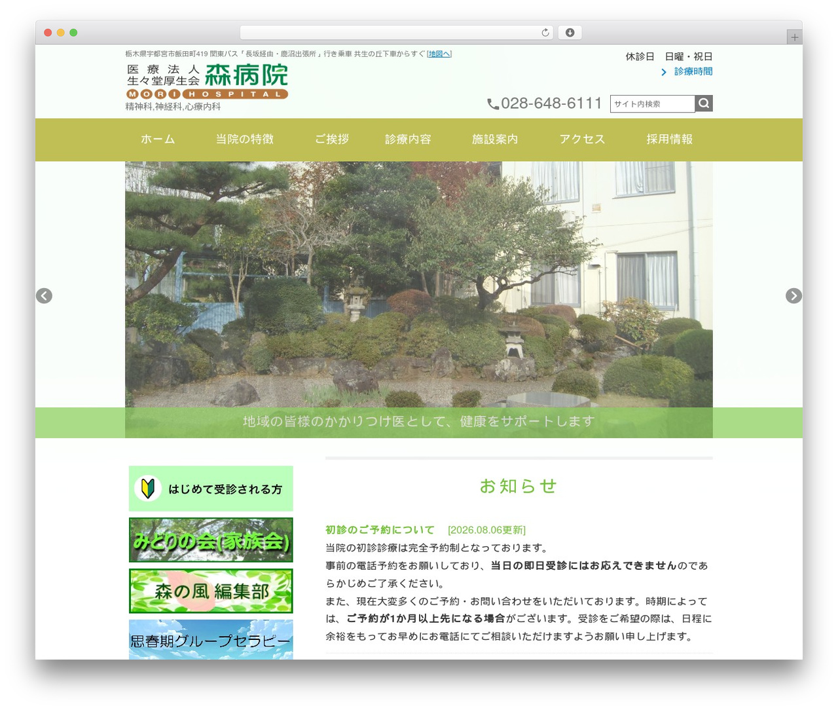
Task: Open the みどりの会(家族会) banner
Action: tap(211, 540)
